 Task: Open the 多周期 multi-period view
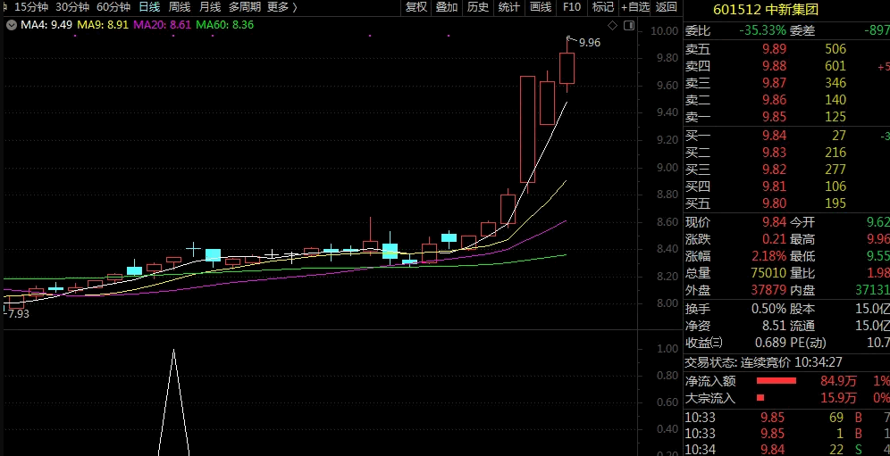[245, 7]
